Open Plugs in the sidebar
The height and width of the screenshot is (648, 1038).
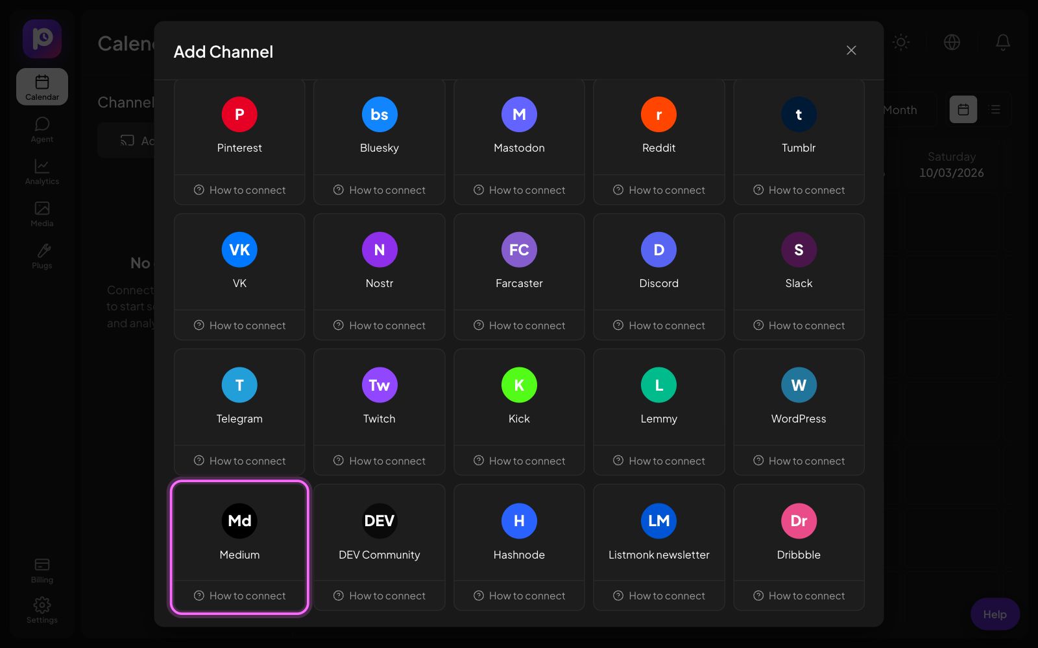point(42,256)
